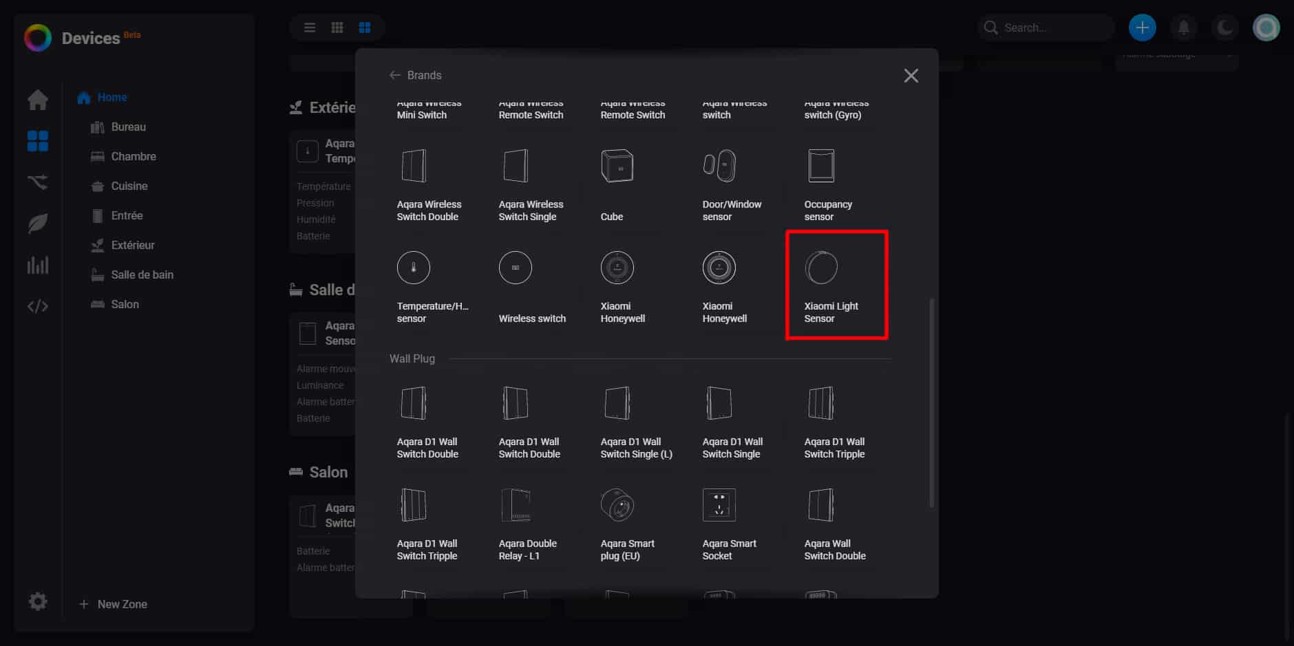The width and height of the screenshot is (1294, 646).
Task: Select Aqara Wireless Switch Single device
Action: (x=531, y=186)
